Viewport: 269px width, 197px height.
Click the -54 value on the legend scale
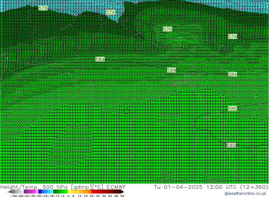[13, 196]
